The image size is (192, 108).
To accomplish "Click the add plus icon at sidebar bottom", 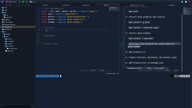I will [34, 107].
